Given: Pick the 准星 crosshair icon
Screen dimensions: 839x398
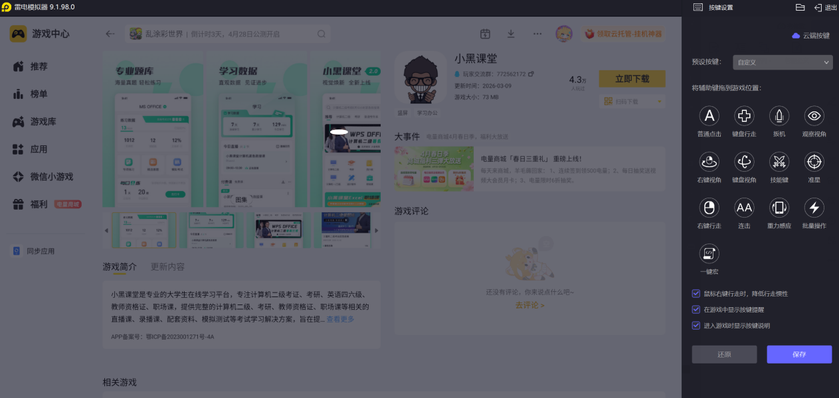Looking at the screenshot, I should click(x=814, y=162).
